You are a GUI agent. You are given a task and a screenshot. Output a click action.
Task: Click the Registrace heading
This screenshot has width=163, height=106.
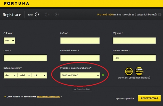pos(12,15)
